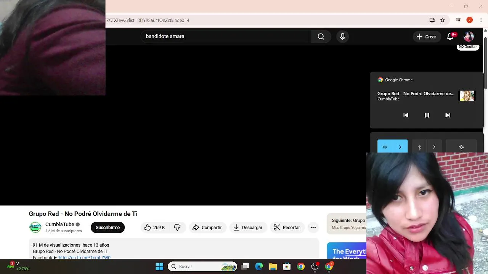Click the 91 M de visualizaciones text
Image resolution: width=488 pixels, height=274 pixels.
56,245
